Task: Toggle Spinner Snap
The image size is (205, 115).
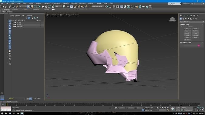Action: tap(86, 7)
